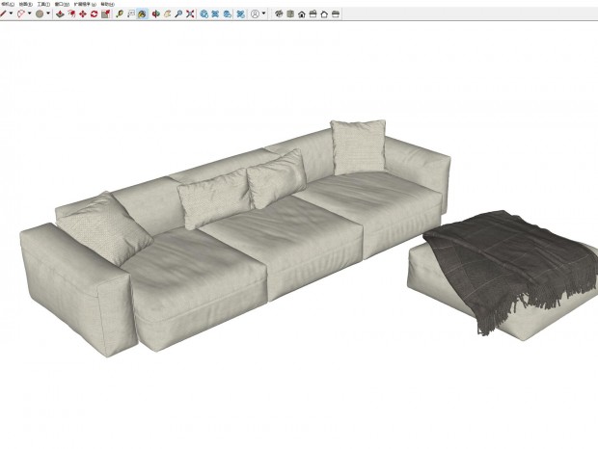Switch to Iso view

point(279,14)
